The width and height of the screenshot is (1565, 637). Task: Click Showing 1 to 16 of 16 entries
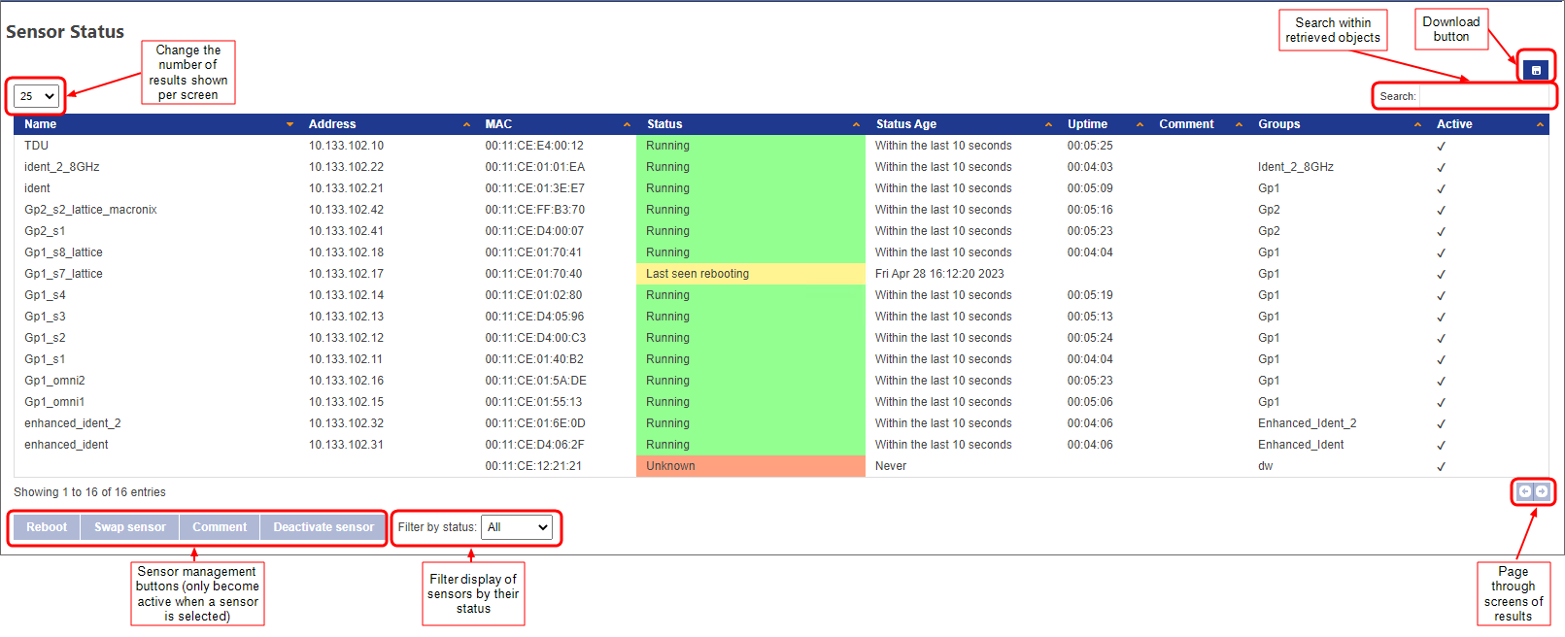[x=89, y=492]
